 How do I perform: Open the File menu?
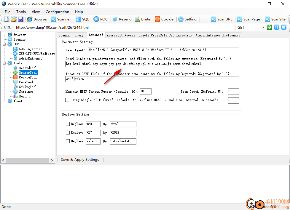tap(7, 12)
